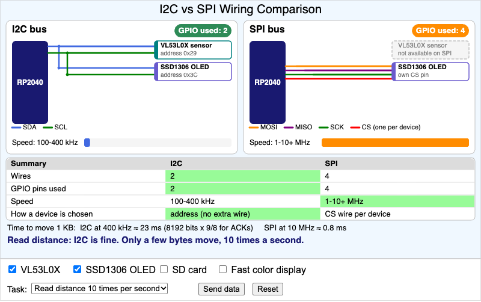Click the orange SPI speed bar
The image size is (481, 302).
(395, 143)
